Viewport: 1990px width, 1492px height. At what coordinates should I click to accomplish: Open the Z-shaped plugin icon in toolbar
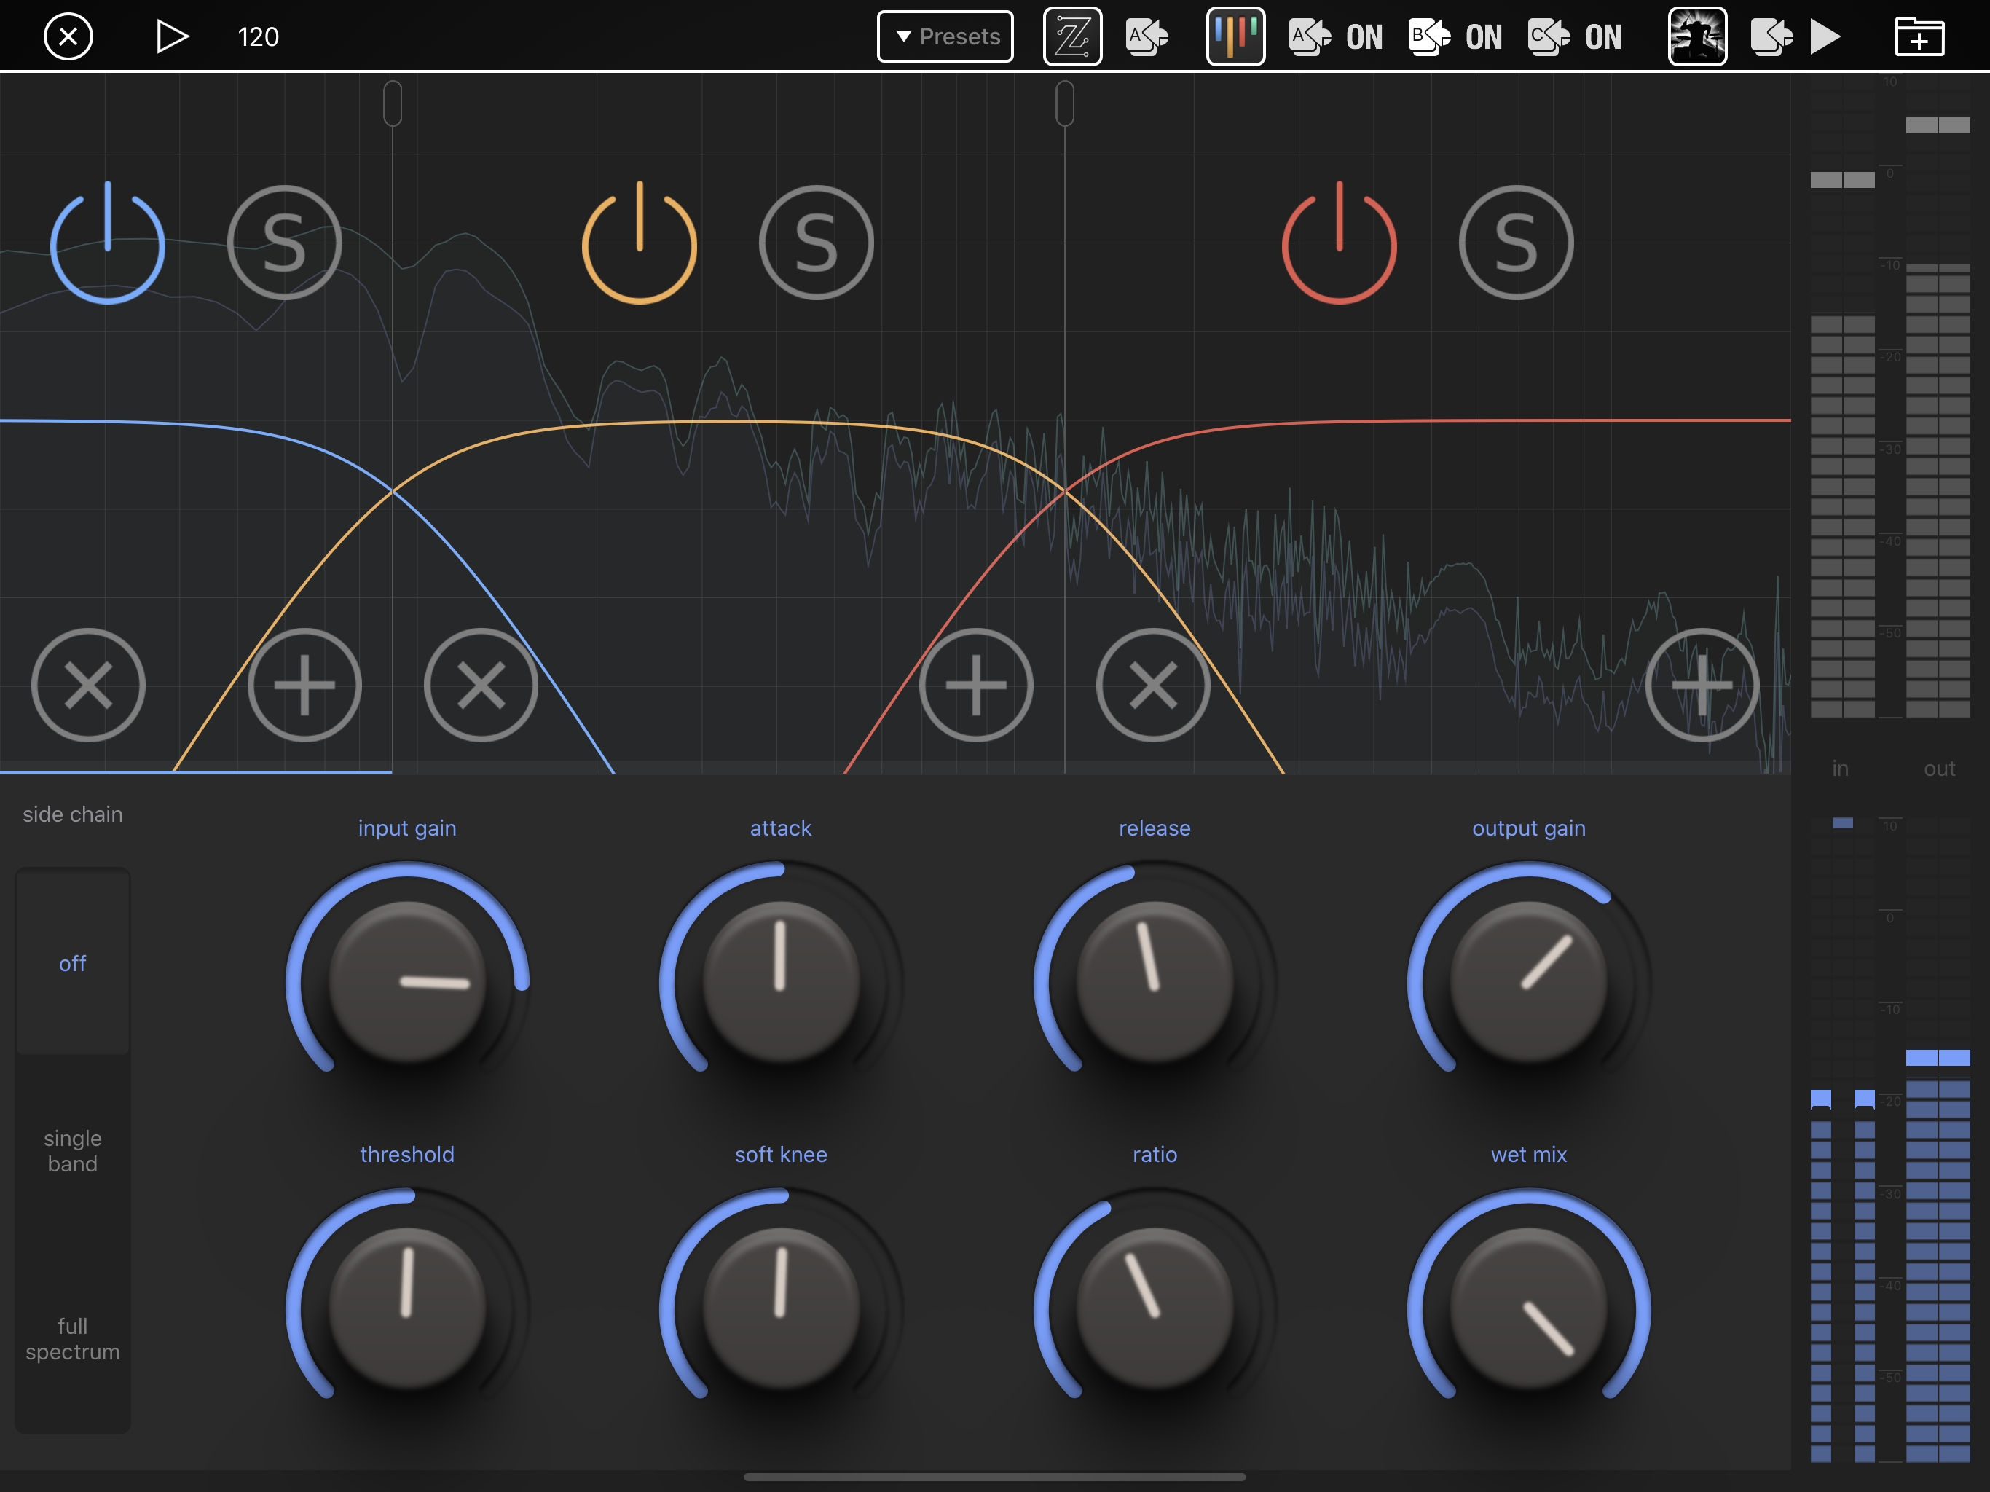click(1072, 37)
